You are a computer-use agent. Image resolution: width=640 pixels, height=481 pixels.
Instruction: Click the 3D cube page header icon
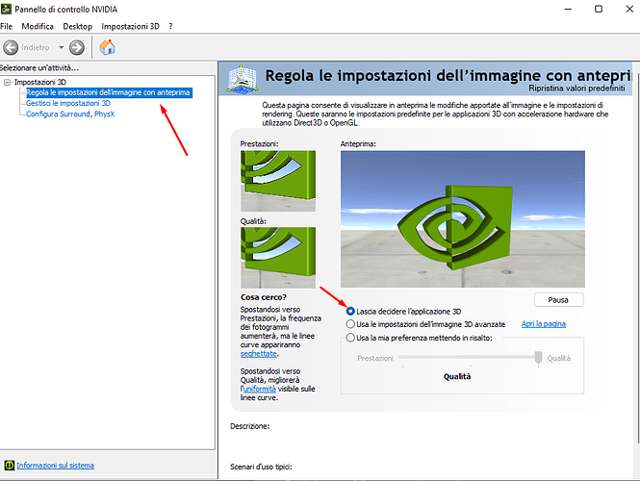[243, 79]
